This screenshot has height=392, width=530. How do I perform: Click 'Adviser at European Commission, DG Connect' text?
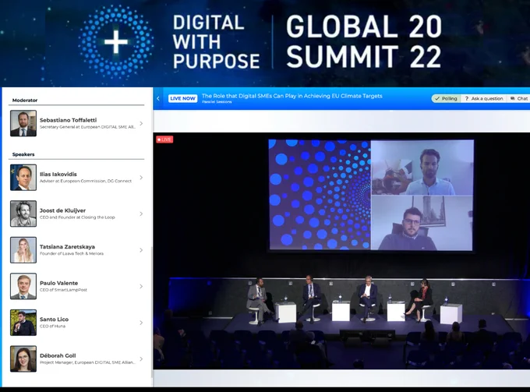[x=86, y=181]
